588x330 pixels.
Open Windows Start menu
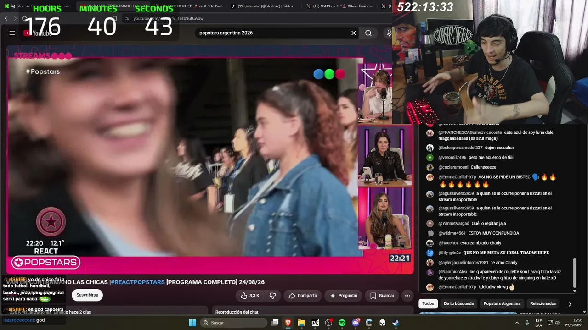point(192,323)
